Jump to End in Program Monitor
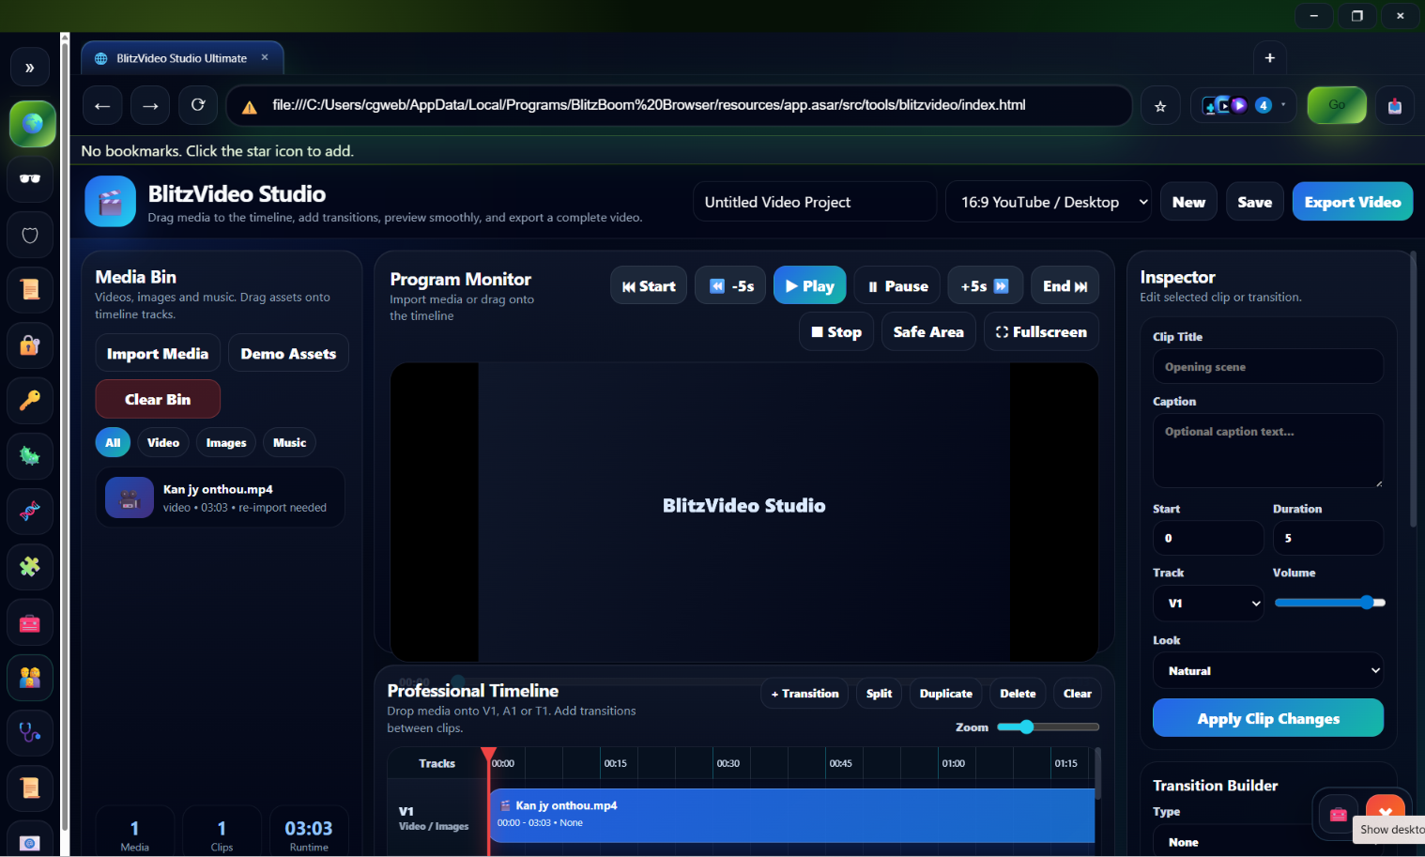 (x=1065, y=285)
